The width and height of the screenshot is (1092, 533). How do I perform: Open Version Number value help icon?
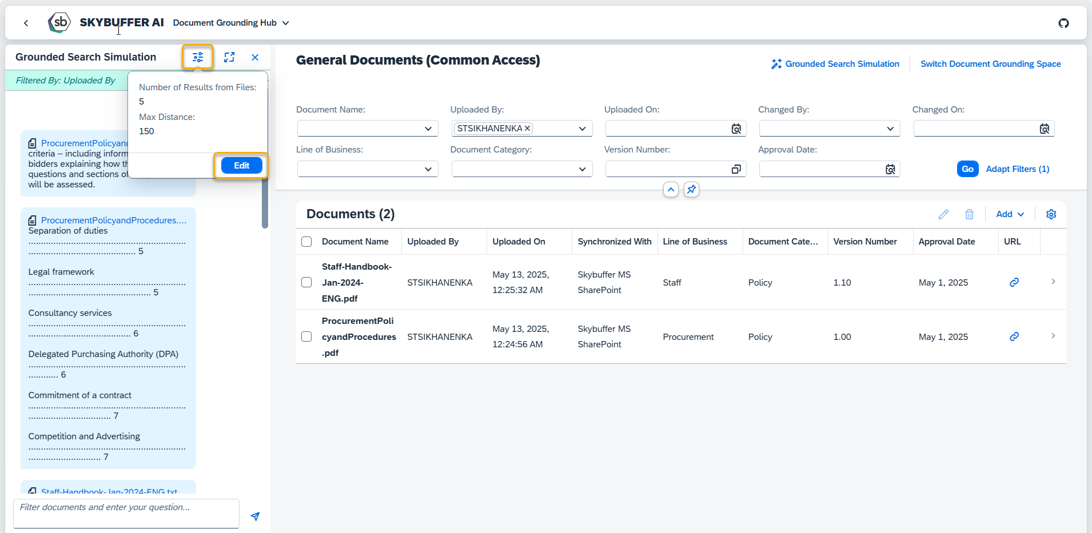coord(736,169)
